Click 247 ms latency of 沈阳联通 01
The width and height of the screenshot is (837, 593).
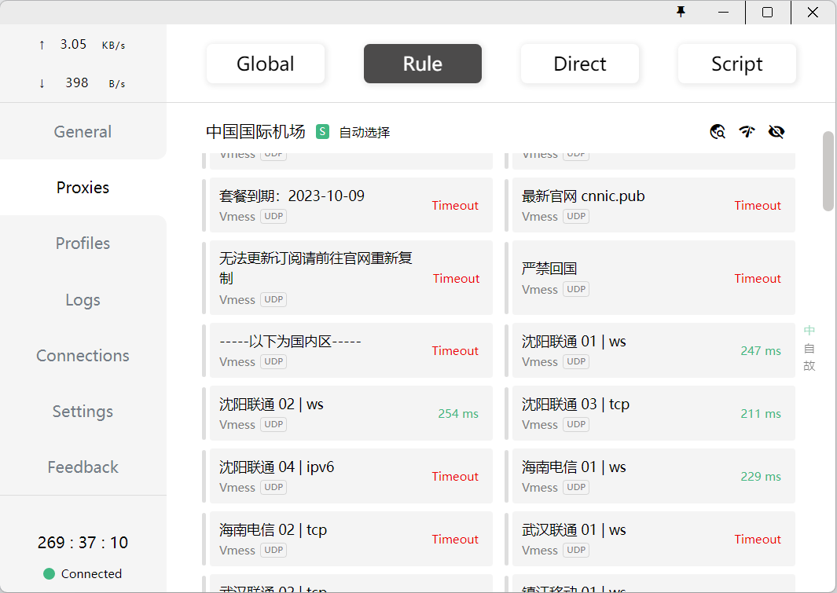point(761,351)
